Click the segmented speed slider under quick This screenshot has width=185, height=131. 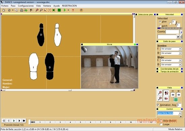coord(169,28)
